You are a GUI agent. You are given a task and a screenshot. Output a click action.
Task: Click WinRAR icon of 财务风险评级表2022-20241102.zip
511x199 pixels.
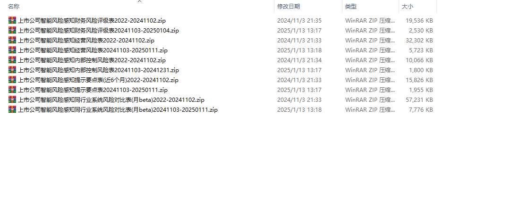pyautogui.click(x=12, y=20)
